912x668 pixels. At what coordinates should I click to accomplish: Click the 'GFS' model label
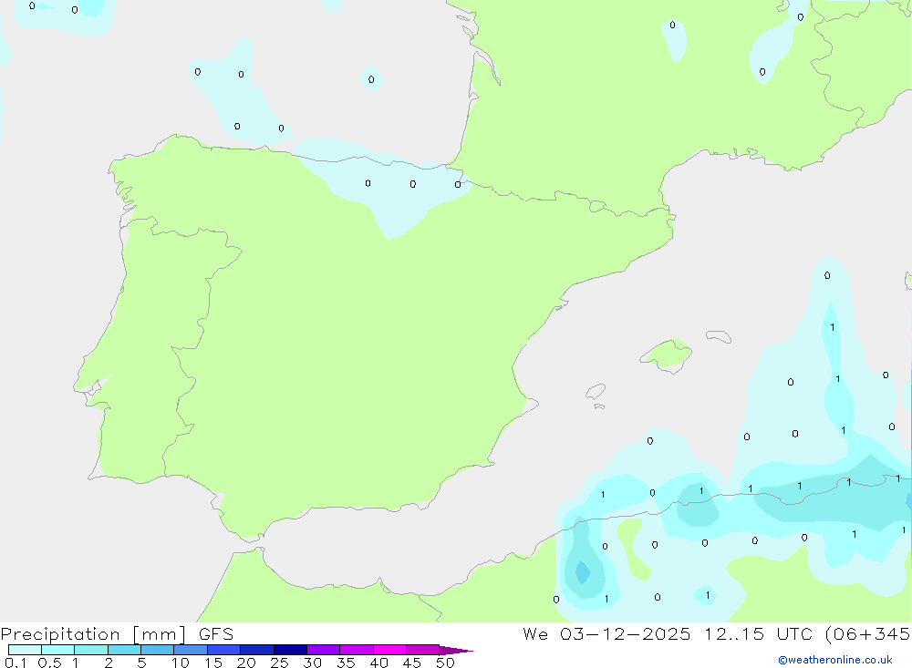tap(216, 633)
